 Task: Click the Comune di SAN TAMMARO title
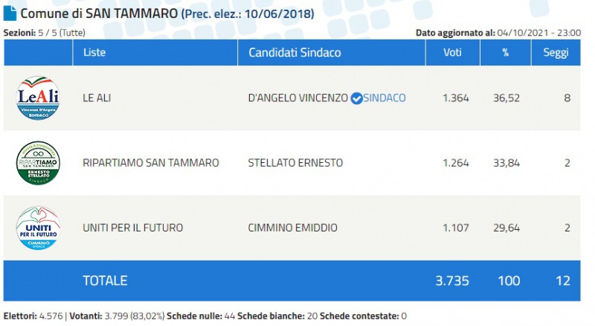pyautogui.click(x=100, y=14)
